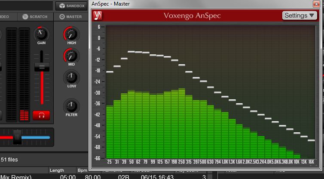The width and height of the screenshot is (324, 179).
Task: Click the 250 Hz spectrum bar
Action: (x=182, y=123)
